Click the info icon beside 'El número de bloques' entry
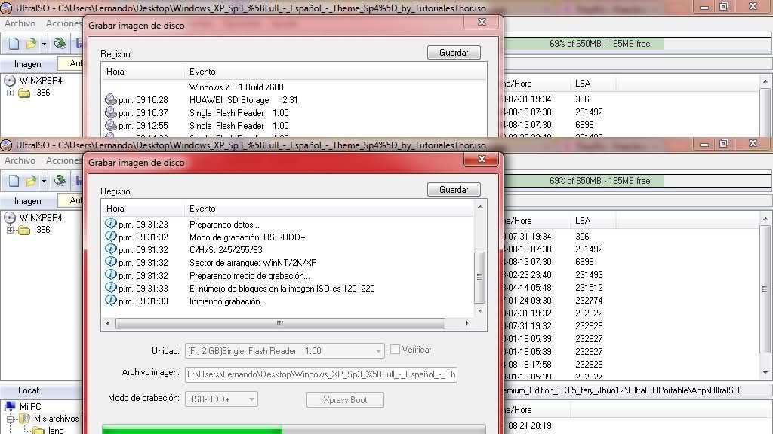773x434 pixels. point(111,288)
